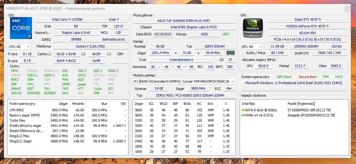Click the Raptor Lake-S 8+8 codename field

(76, 33)
